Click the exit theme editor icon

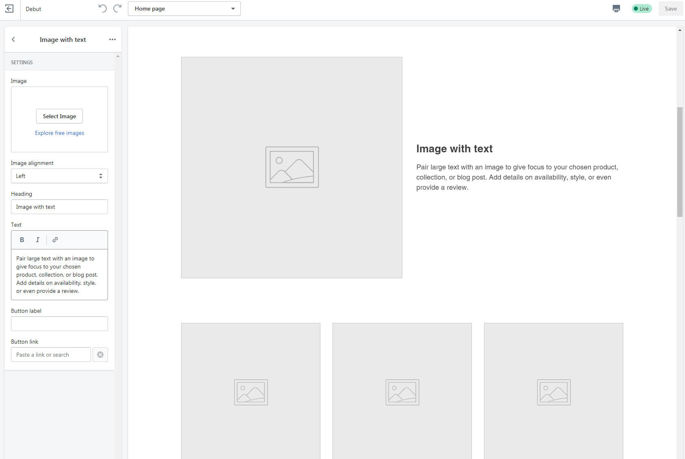9,9
